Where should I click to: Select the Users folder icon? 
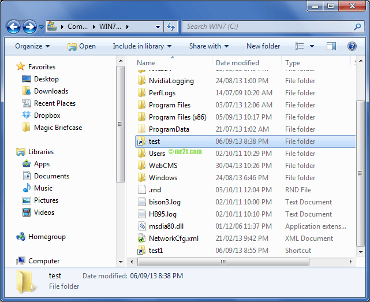(x=141, y=153)
